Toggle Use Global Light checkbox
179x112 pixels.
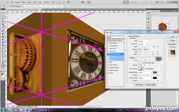pyautogui.click(x=144, y=63)
